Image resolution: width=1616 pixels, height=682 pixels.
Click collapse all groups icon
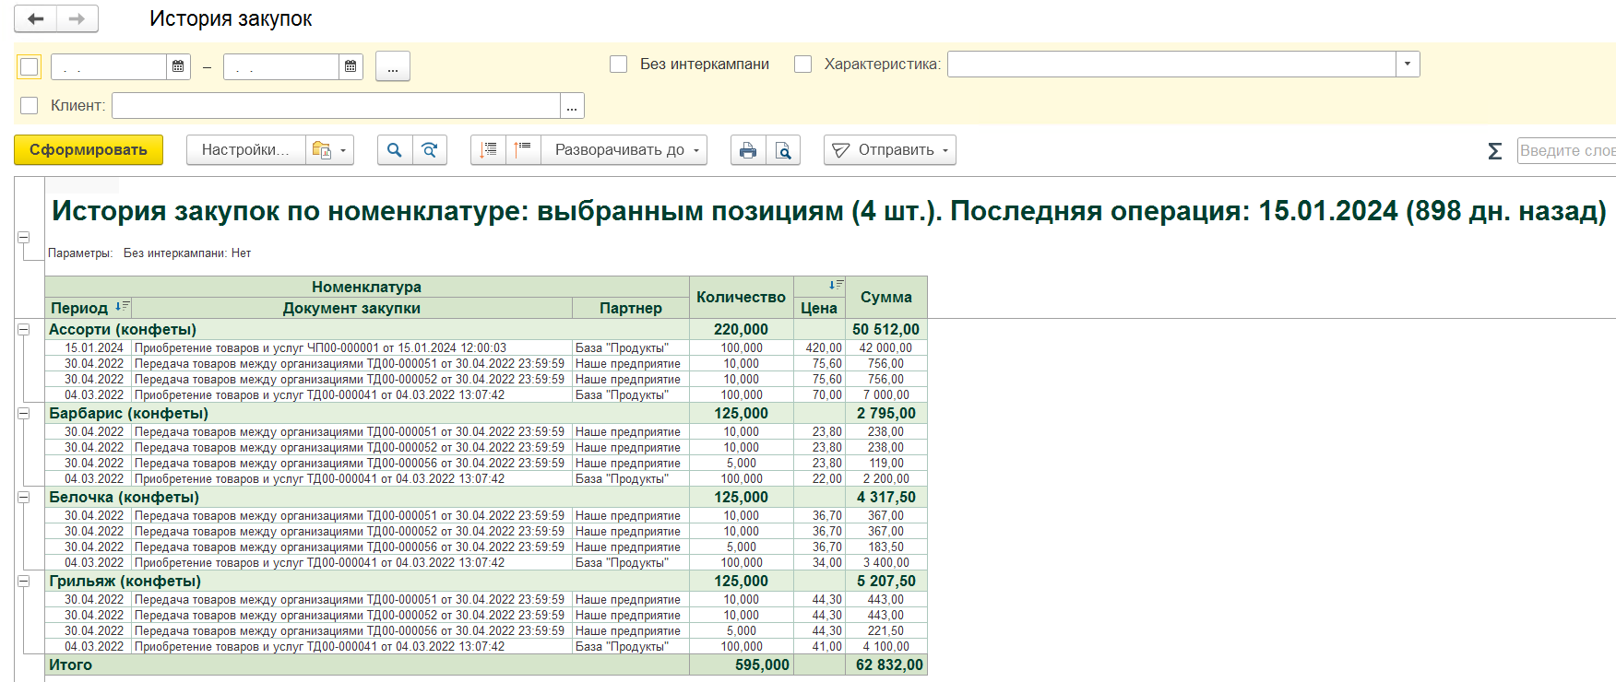[x=488, y=150]
